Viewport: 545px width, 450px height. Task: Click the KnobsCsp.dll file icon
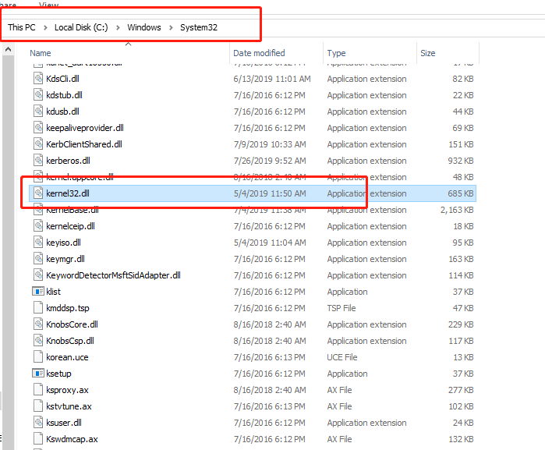[38, 340]
